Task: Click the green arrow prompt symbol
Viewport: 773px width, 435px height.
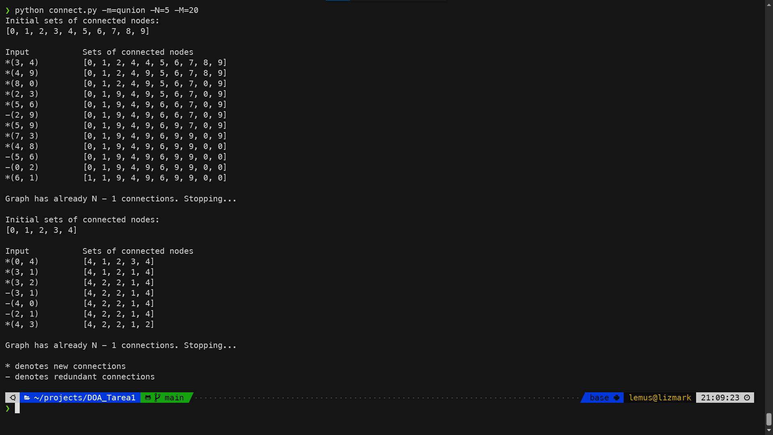Action: click(x=8, y=408)
